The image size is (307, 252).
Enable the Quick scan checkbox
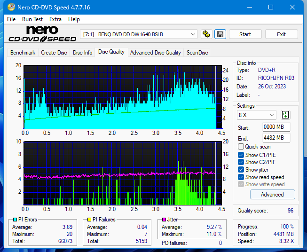(x=241, y=147)
